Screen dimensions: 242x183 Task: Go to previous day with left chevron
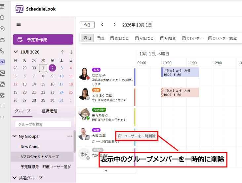[x=102, y=24]
